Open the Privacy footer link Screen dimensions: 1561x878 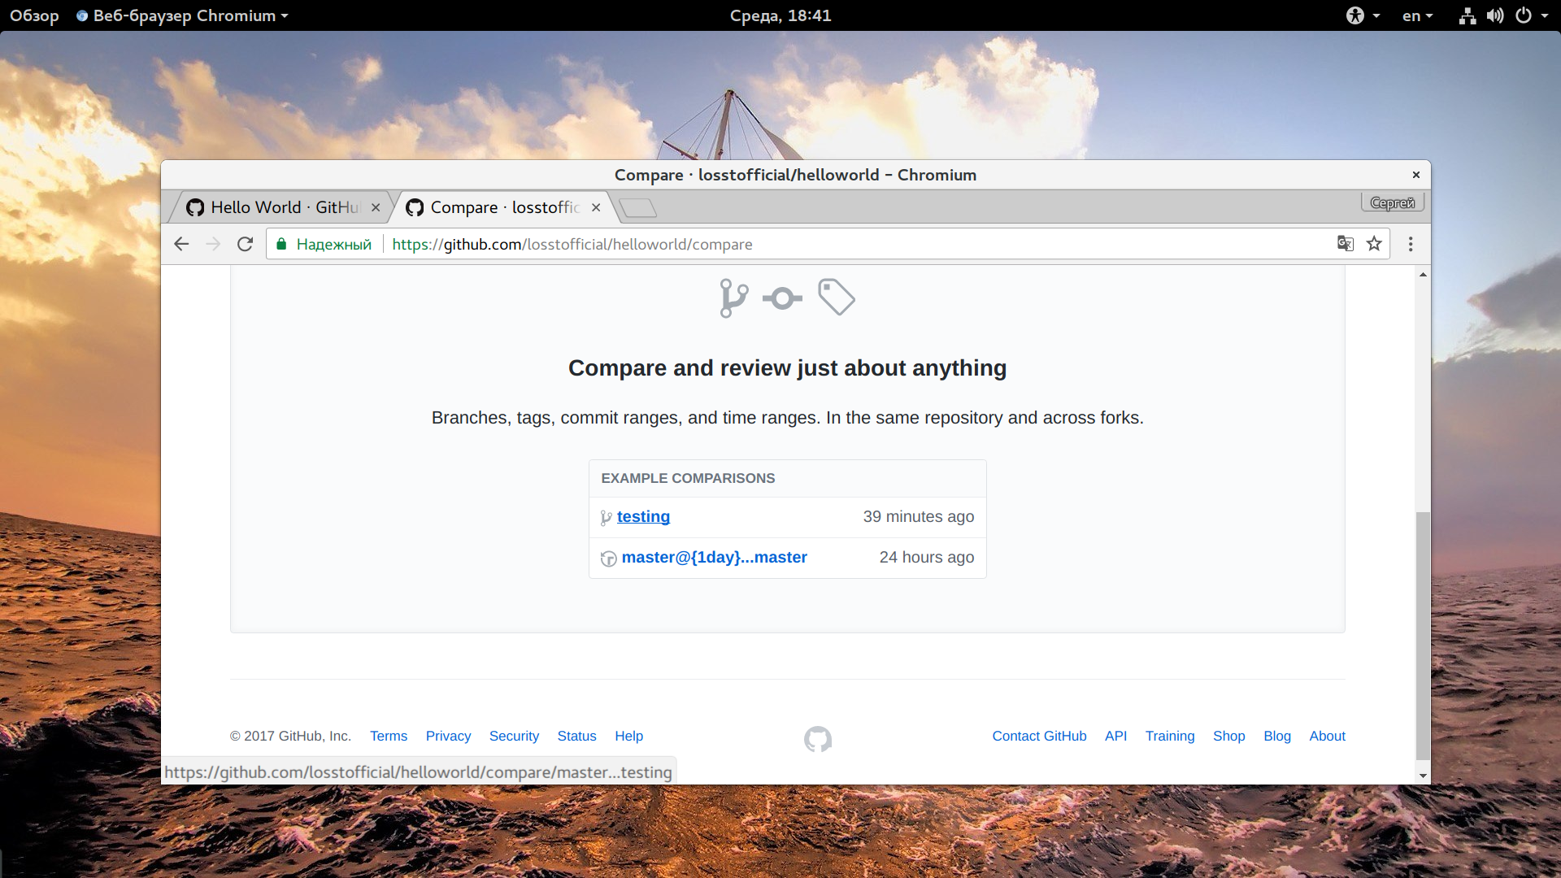pyautogui.click(x=448, y=736)
